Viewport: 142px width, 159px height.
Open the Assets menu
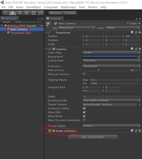pos(20,7)
